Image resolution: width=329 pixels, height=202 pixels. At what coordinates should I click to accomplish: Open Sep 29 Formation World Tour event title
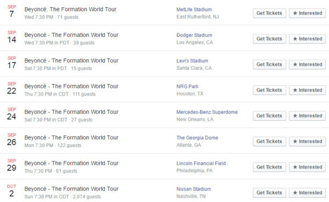click(x=71, y=163)
